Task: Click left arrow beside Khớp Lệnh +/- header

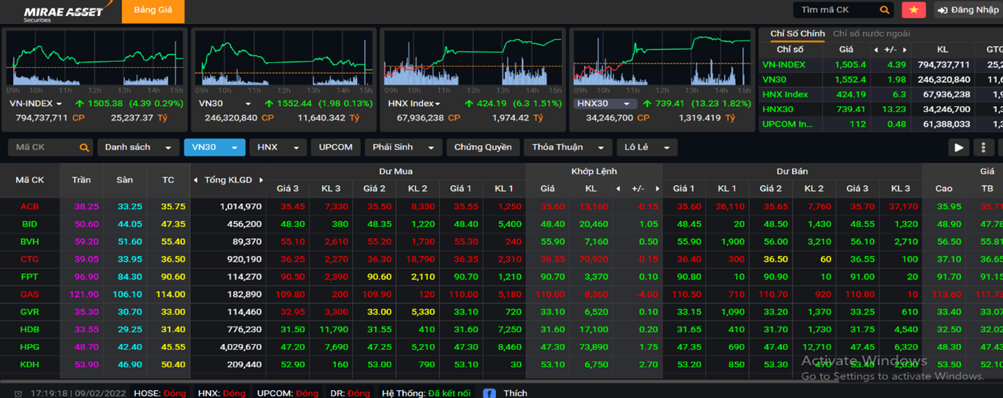Action: (618, 188)
